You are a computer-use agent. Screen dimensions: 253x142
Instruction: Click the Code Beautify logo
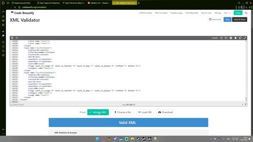click(23, 13)
